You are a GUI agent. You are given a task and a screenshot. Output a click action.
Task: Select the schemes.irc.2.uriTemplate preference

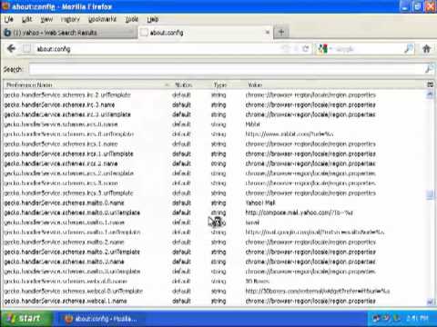click(67, 94)
